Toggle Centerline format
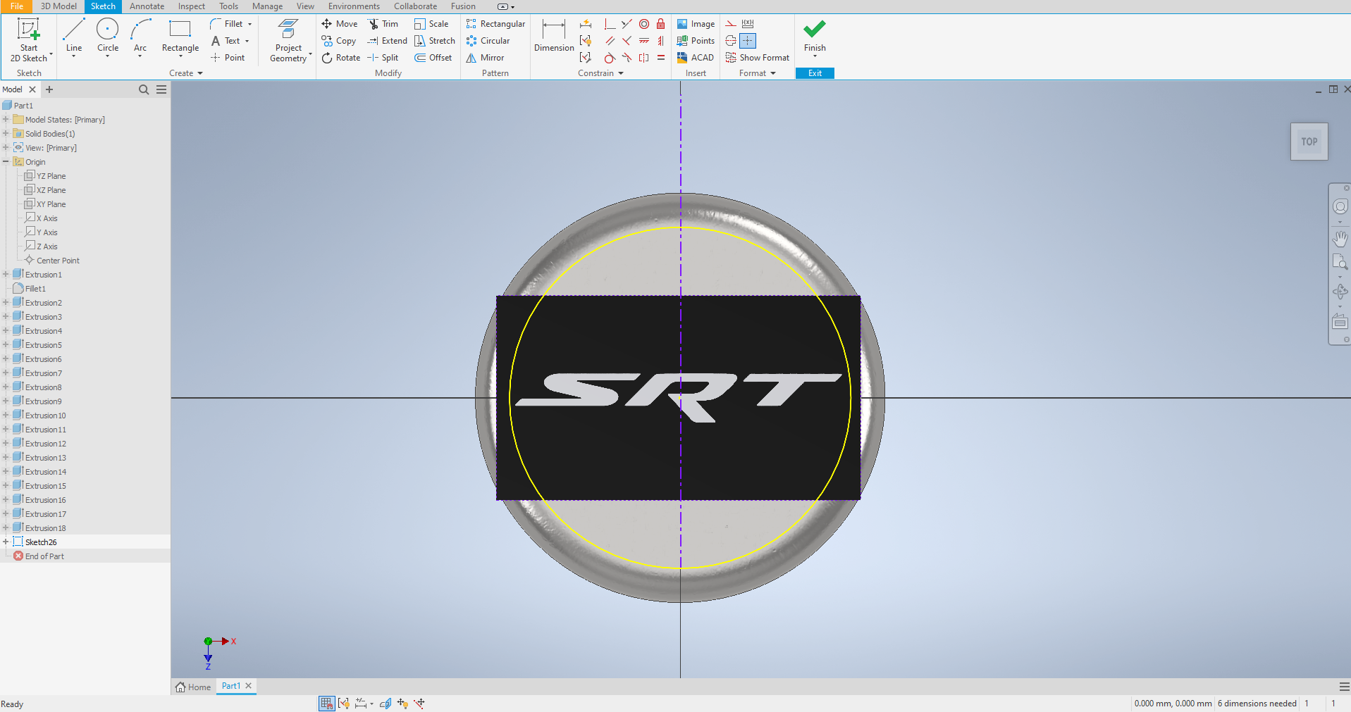This screenshot has width=1351, height=712. coord(731,41)
